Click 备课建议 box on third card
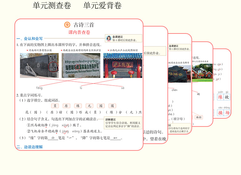The width and height of the screenshot is (241, 175). click(180, 47)
